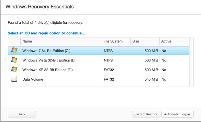Screen dimensions: 201x122
Task: Click the Windows XP row logo icon
Action: click(x=14, y=70)
